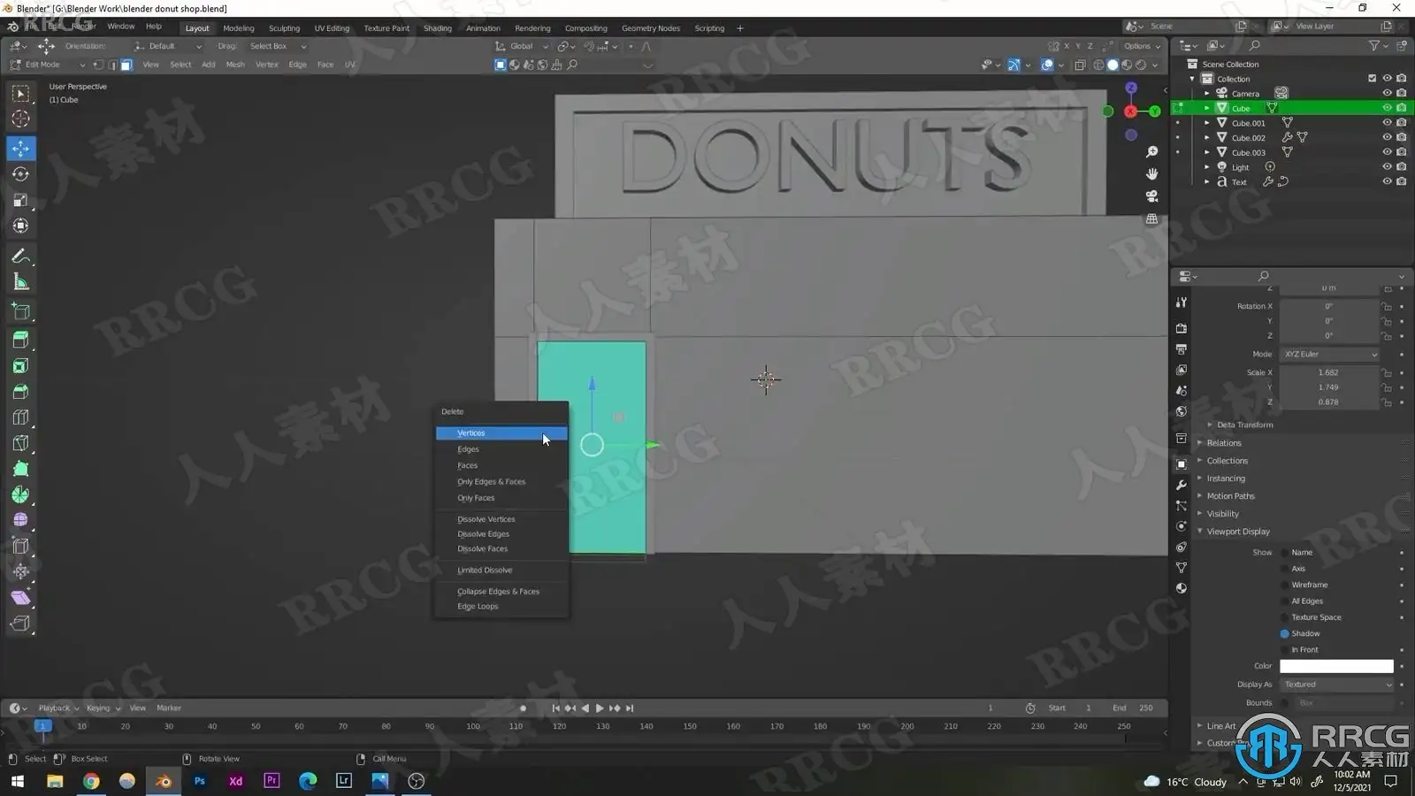Select the Spin tool
1415x796 pixels.
(x=20, y=494)
